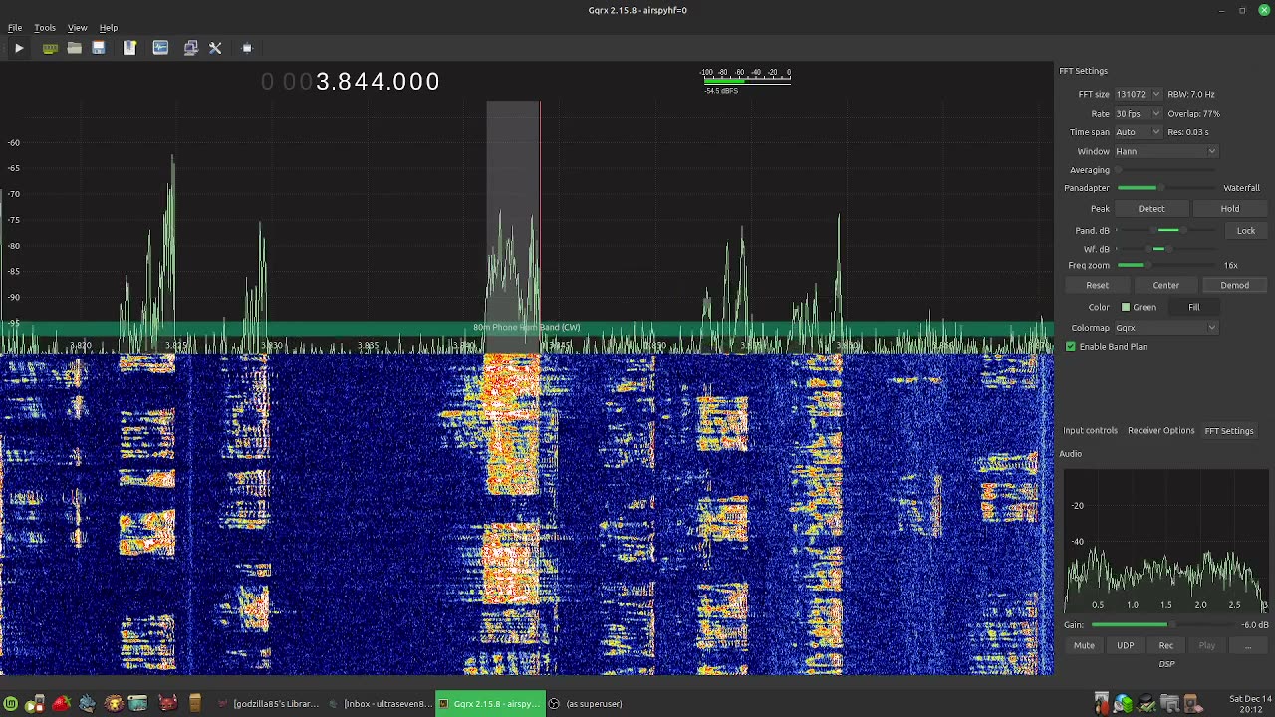Image resolution: width=1275 pixels, height=717 pixels.
Task: Open the I/O devices configuration icon
Action: pyautogui.click(x=49, y=48)
